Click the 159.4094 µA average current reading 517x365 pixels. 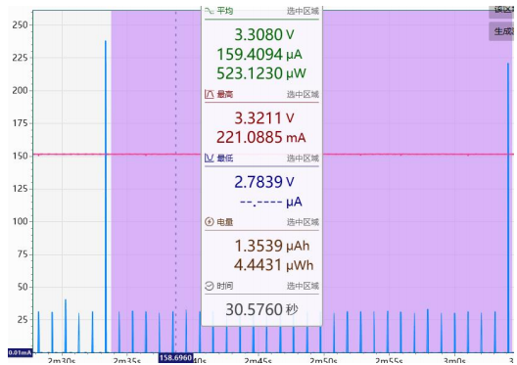pos(259,54)
